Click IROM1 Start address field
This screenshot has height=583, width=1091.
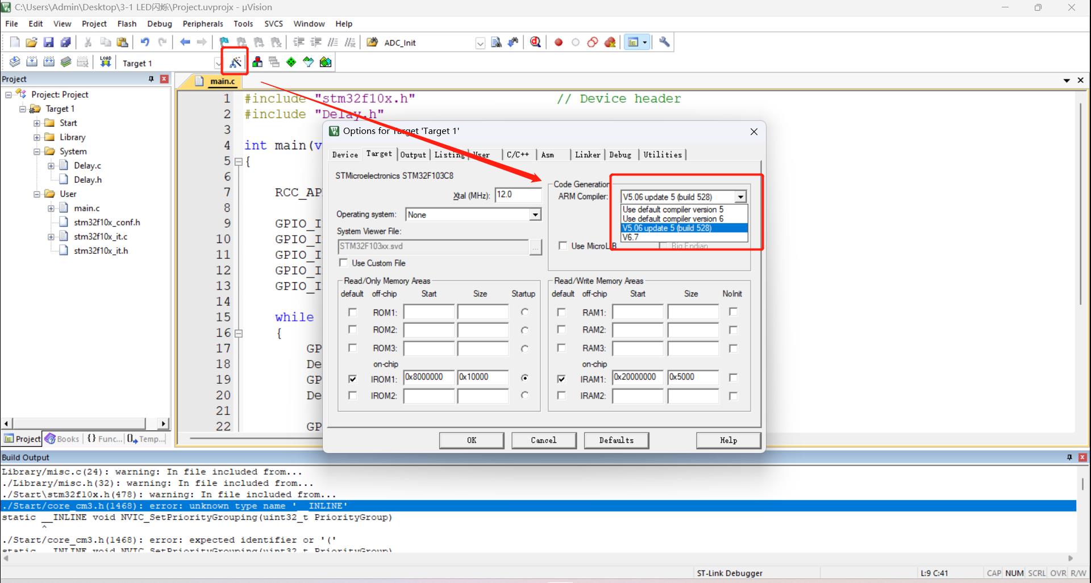(x=429, y=378)
